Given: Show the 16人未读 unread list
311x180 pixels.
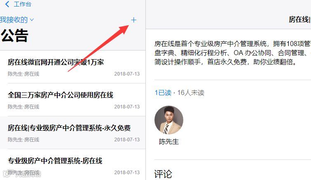Looking at the screenshot, I should [x=191, y=92].
